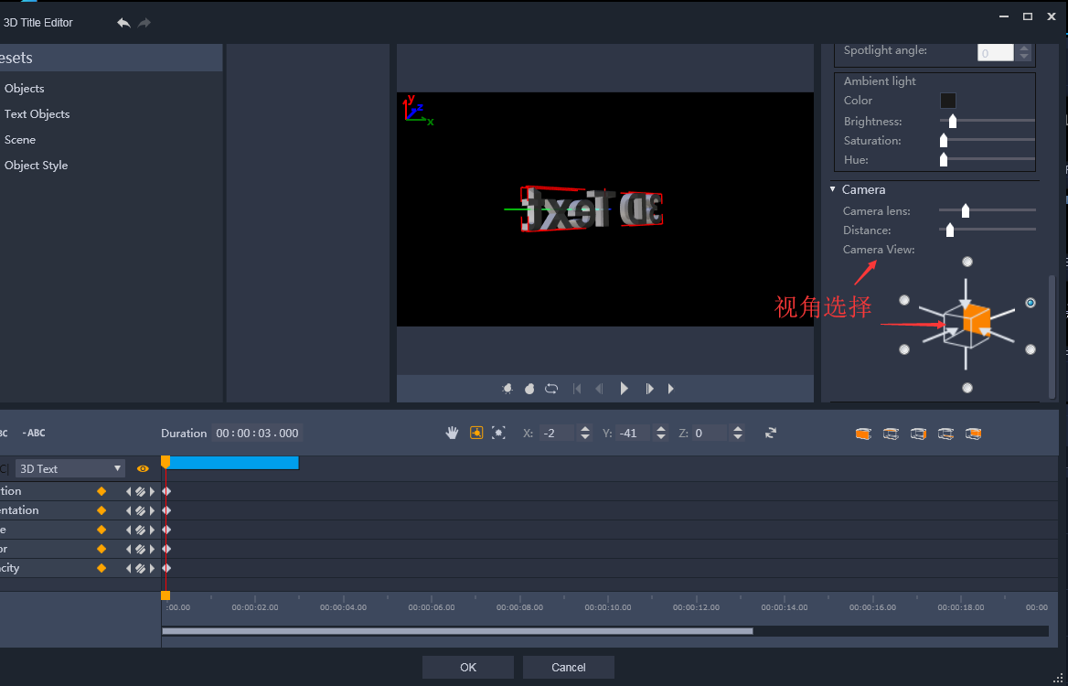Open the Object Style preset category
The height and width of the screenshot is (686, 1068).
(x=36, y=166)
